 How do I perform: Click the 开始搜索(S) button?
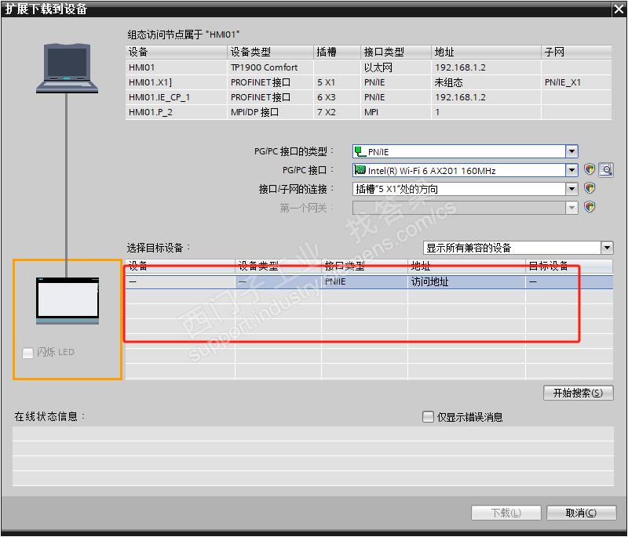coord(578,393)
